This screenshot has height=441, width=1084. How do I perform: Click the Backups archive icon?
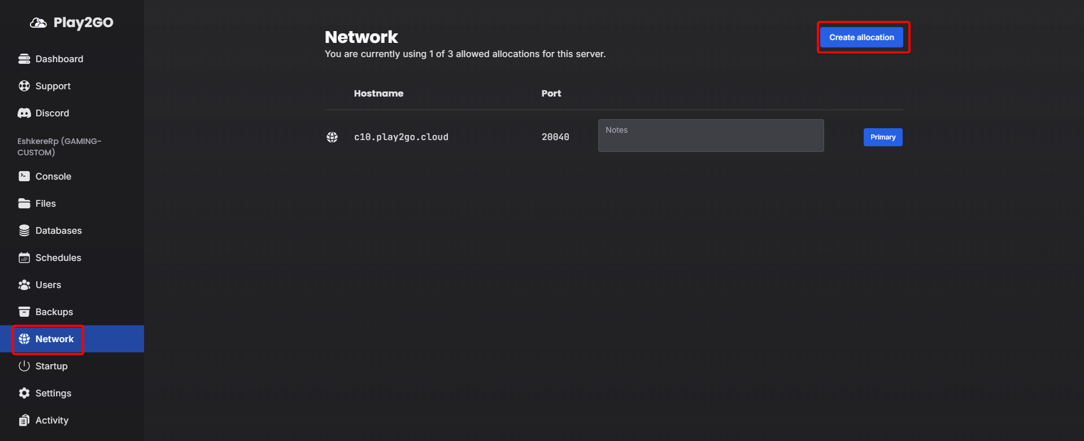coord(24,312)
